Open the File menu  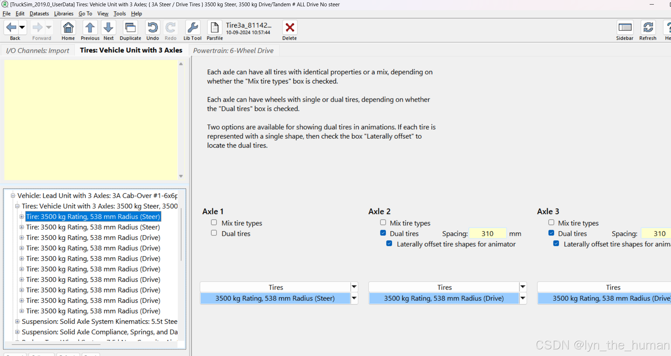point(6,14)
